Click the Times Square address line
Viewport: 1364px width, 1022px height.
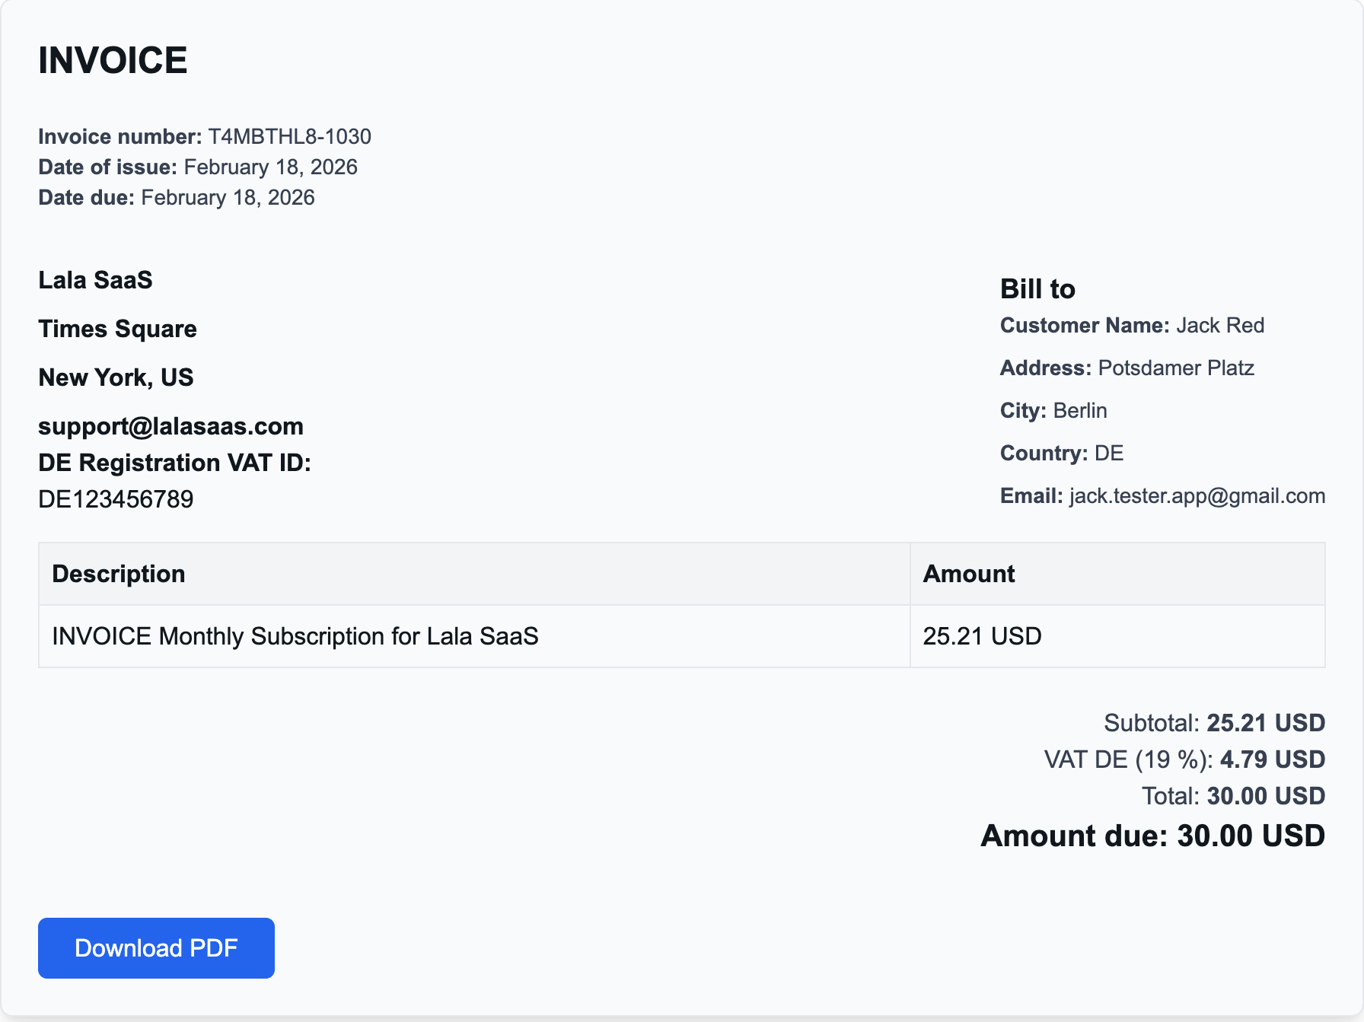pyautogui.click(x=117, y=329)
